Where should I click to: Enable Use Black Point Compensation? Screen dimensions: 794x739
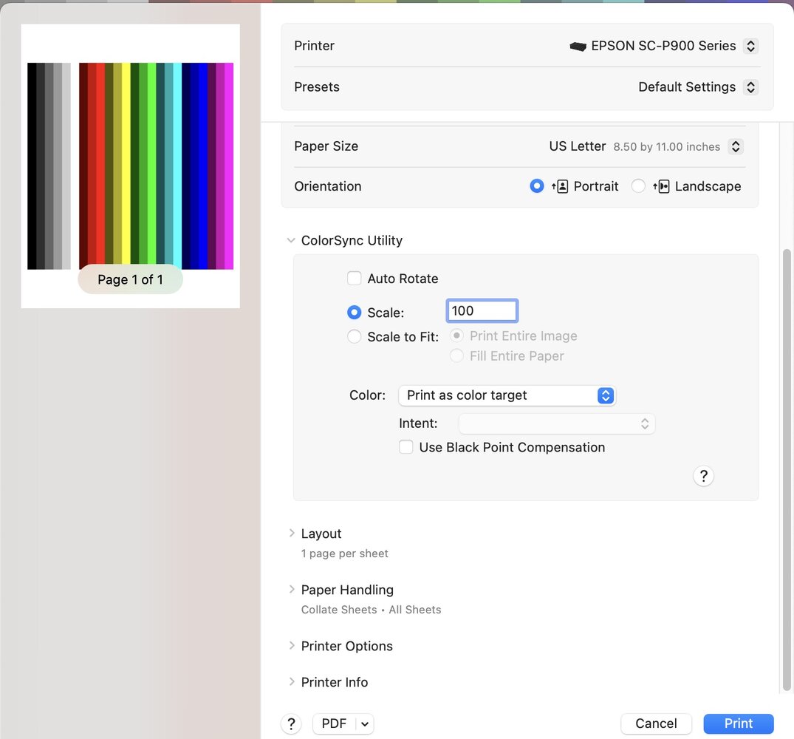[x=406, y=447]
